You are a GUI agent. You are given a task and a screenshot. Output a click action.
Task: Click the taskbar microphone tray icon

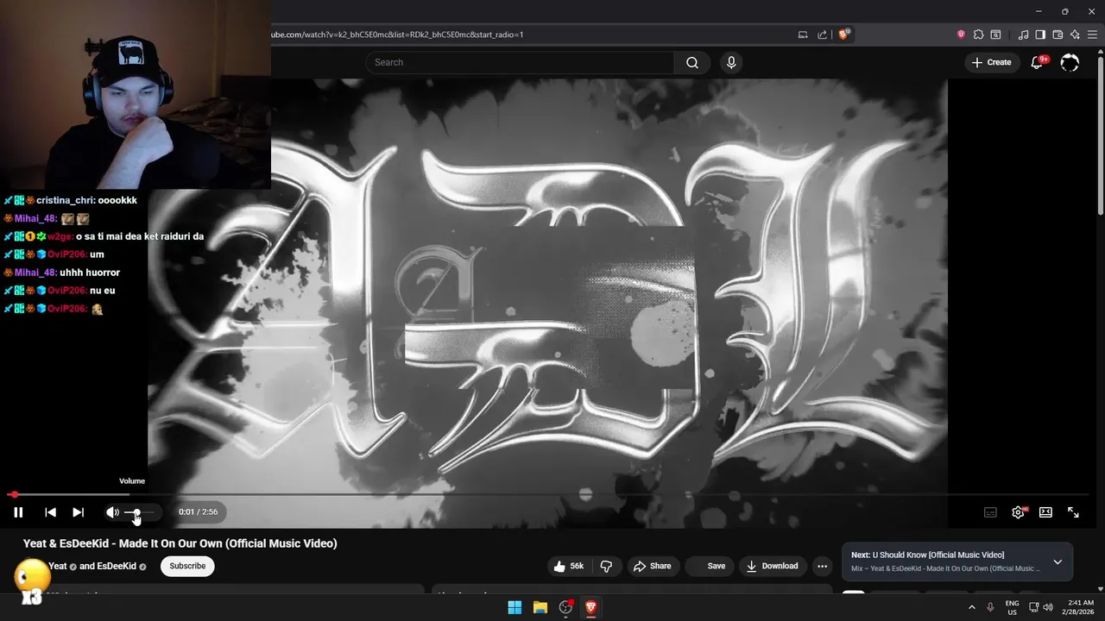990,607
